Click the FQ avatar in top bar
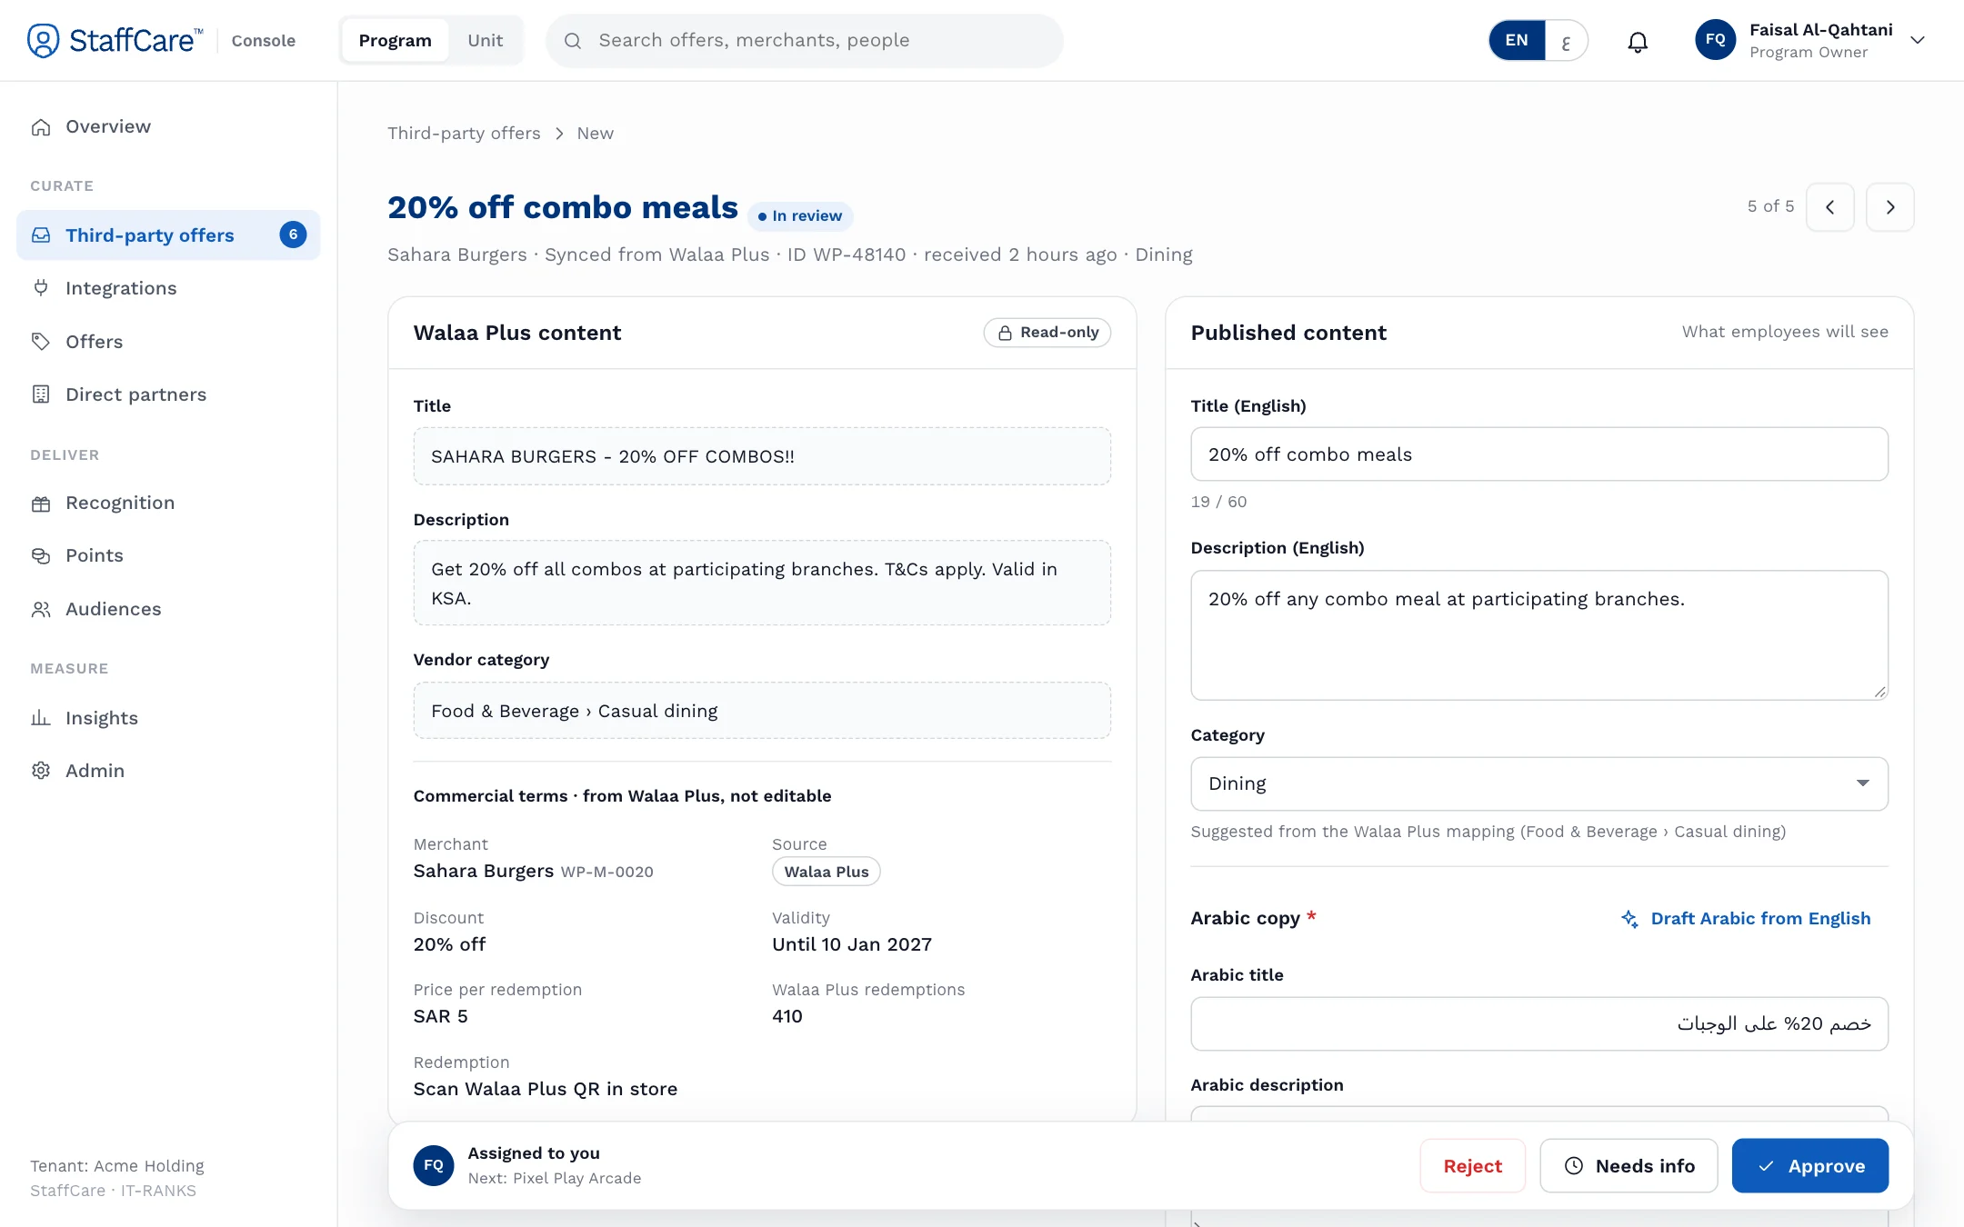 pos(1715,40)
